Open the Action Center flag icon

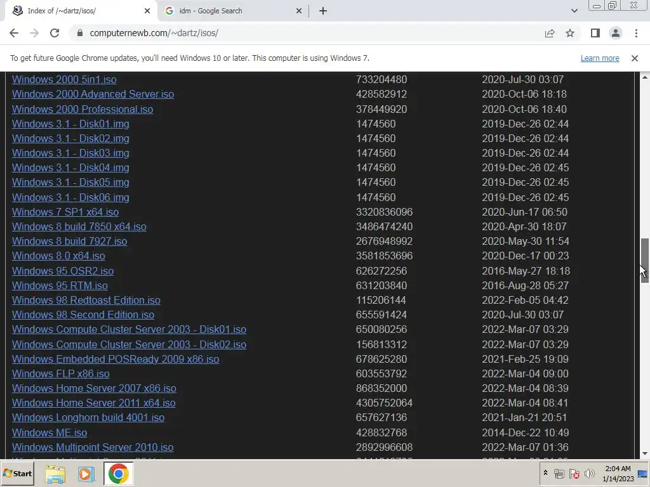[574, 474]
